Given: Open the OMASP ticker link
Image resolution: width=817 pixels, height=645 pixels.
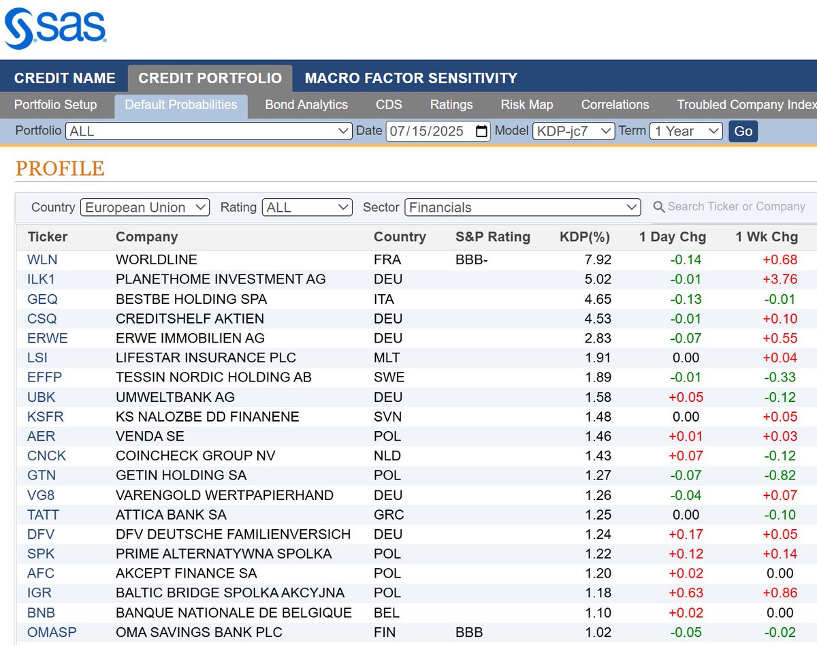Looking at the screenshot, I should [52, 633].
